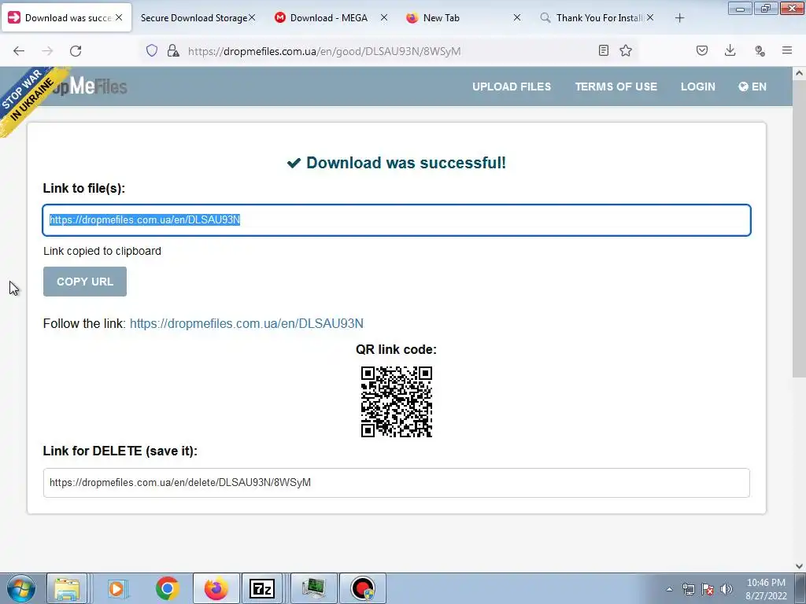Click the Link copied to clipboard text

click(x=102, y=251)
